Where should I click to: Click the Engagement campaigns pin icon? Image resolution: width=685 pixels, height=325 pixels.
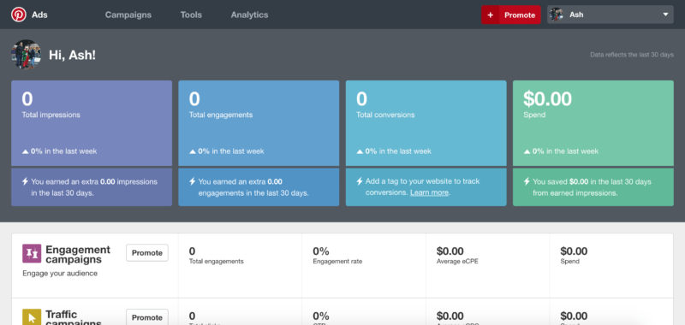pos(32,253)
